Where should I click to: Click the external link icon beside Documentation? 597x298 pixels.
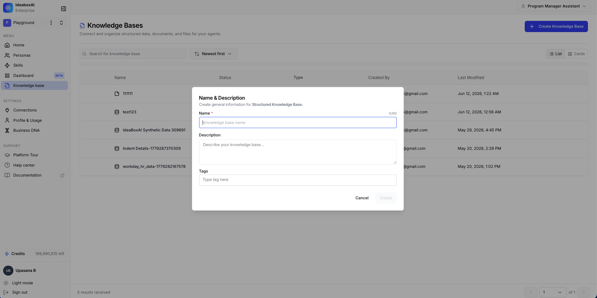[x=62, y=175]
